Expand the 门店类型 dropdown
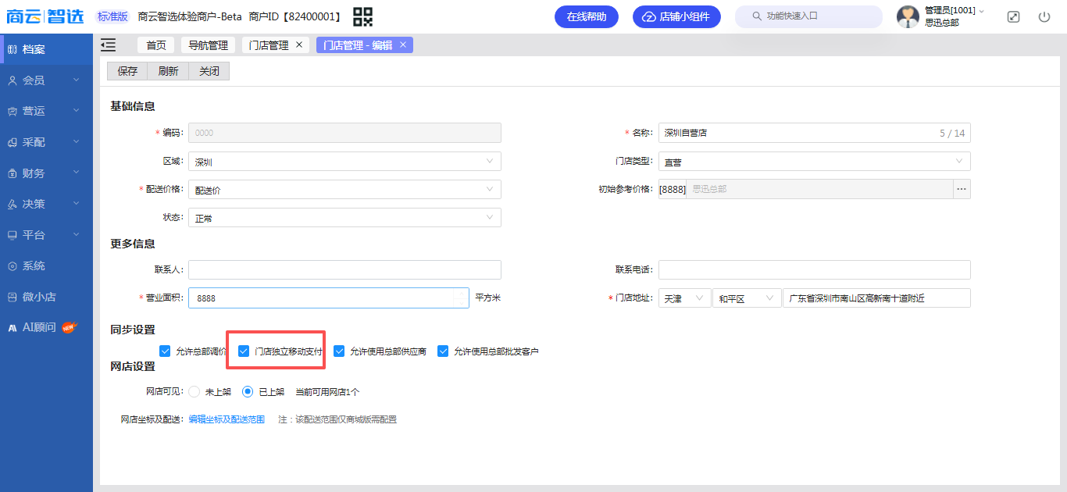The width and height of the screenshot is (1067, 492). click(814, 162)
